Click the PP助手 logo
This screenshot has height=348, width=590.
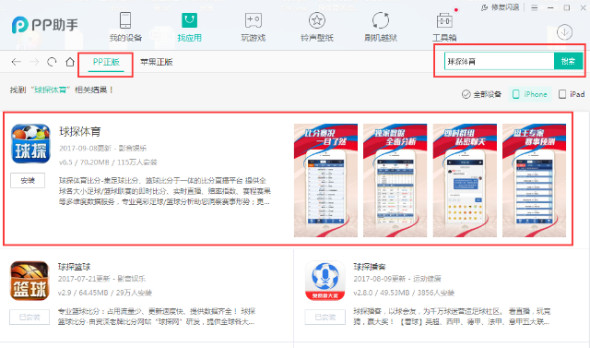[x=45, y=25]
